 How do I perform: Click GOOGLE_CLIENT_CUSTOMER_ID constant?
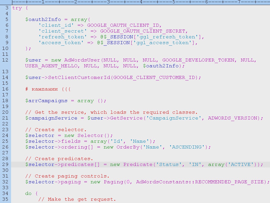coord(154,78)
